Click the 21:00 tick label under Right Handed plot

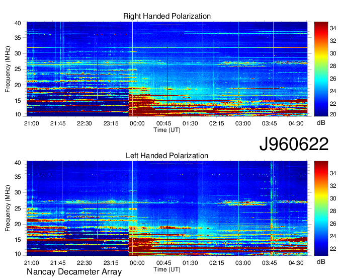31,123
